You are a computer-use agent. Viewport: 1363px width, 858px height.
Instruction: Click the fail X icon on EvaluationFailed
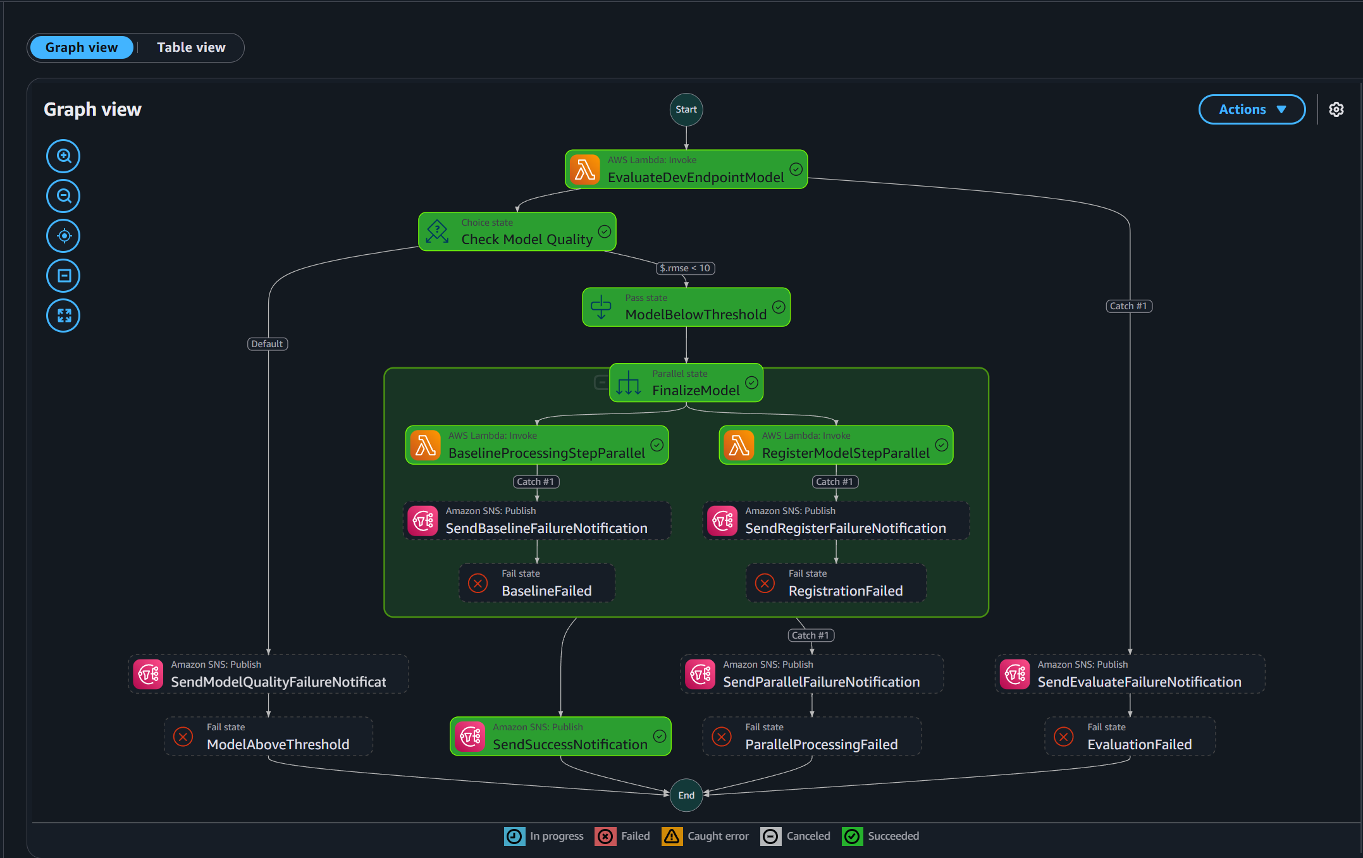click(x=1064, y=737)
